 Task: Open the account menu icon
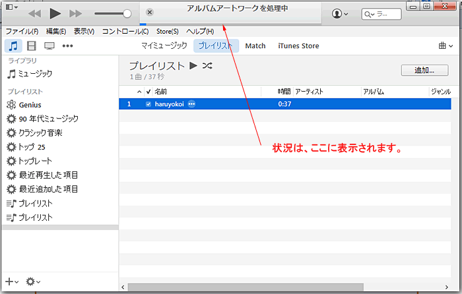[340, 14]
